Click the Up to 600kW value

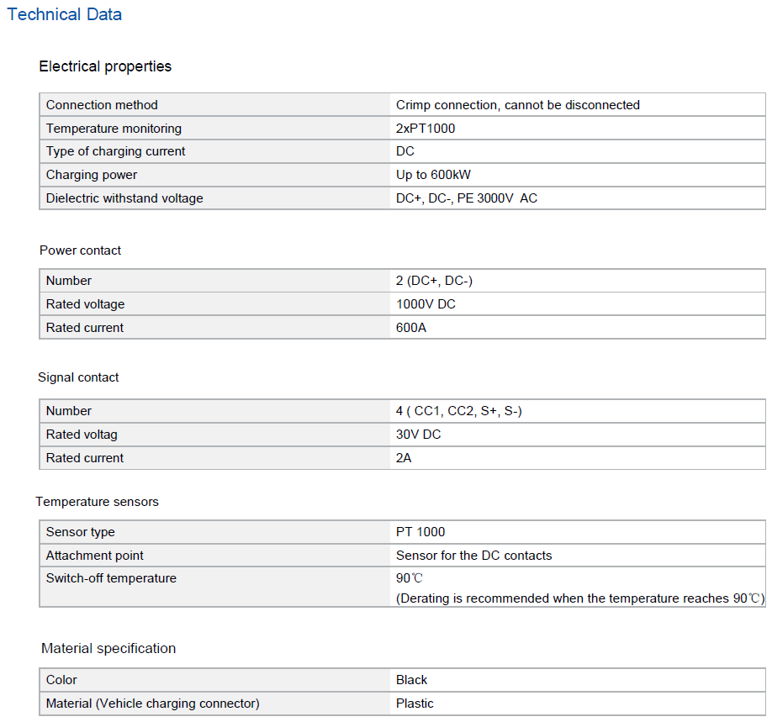pyautogui.click(x=435, y=175)
